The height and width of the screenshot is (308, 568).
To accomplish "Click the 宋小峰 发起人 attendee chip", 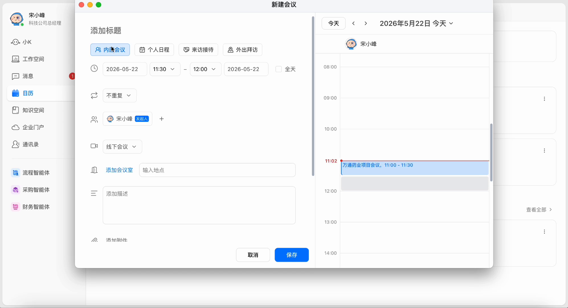I will (127, 119).
